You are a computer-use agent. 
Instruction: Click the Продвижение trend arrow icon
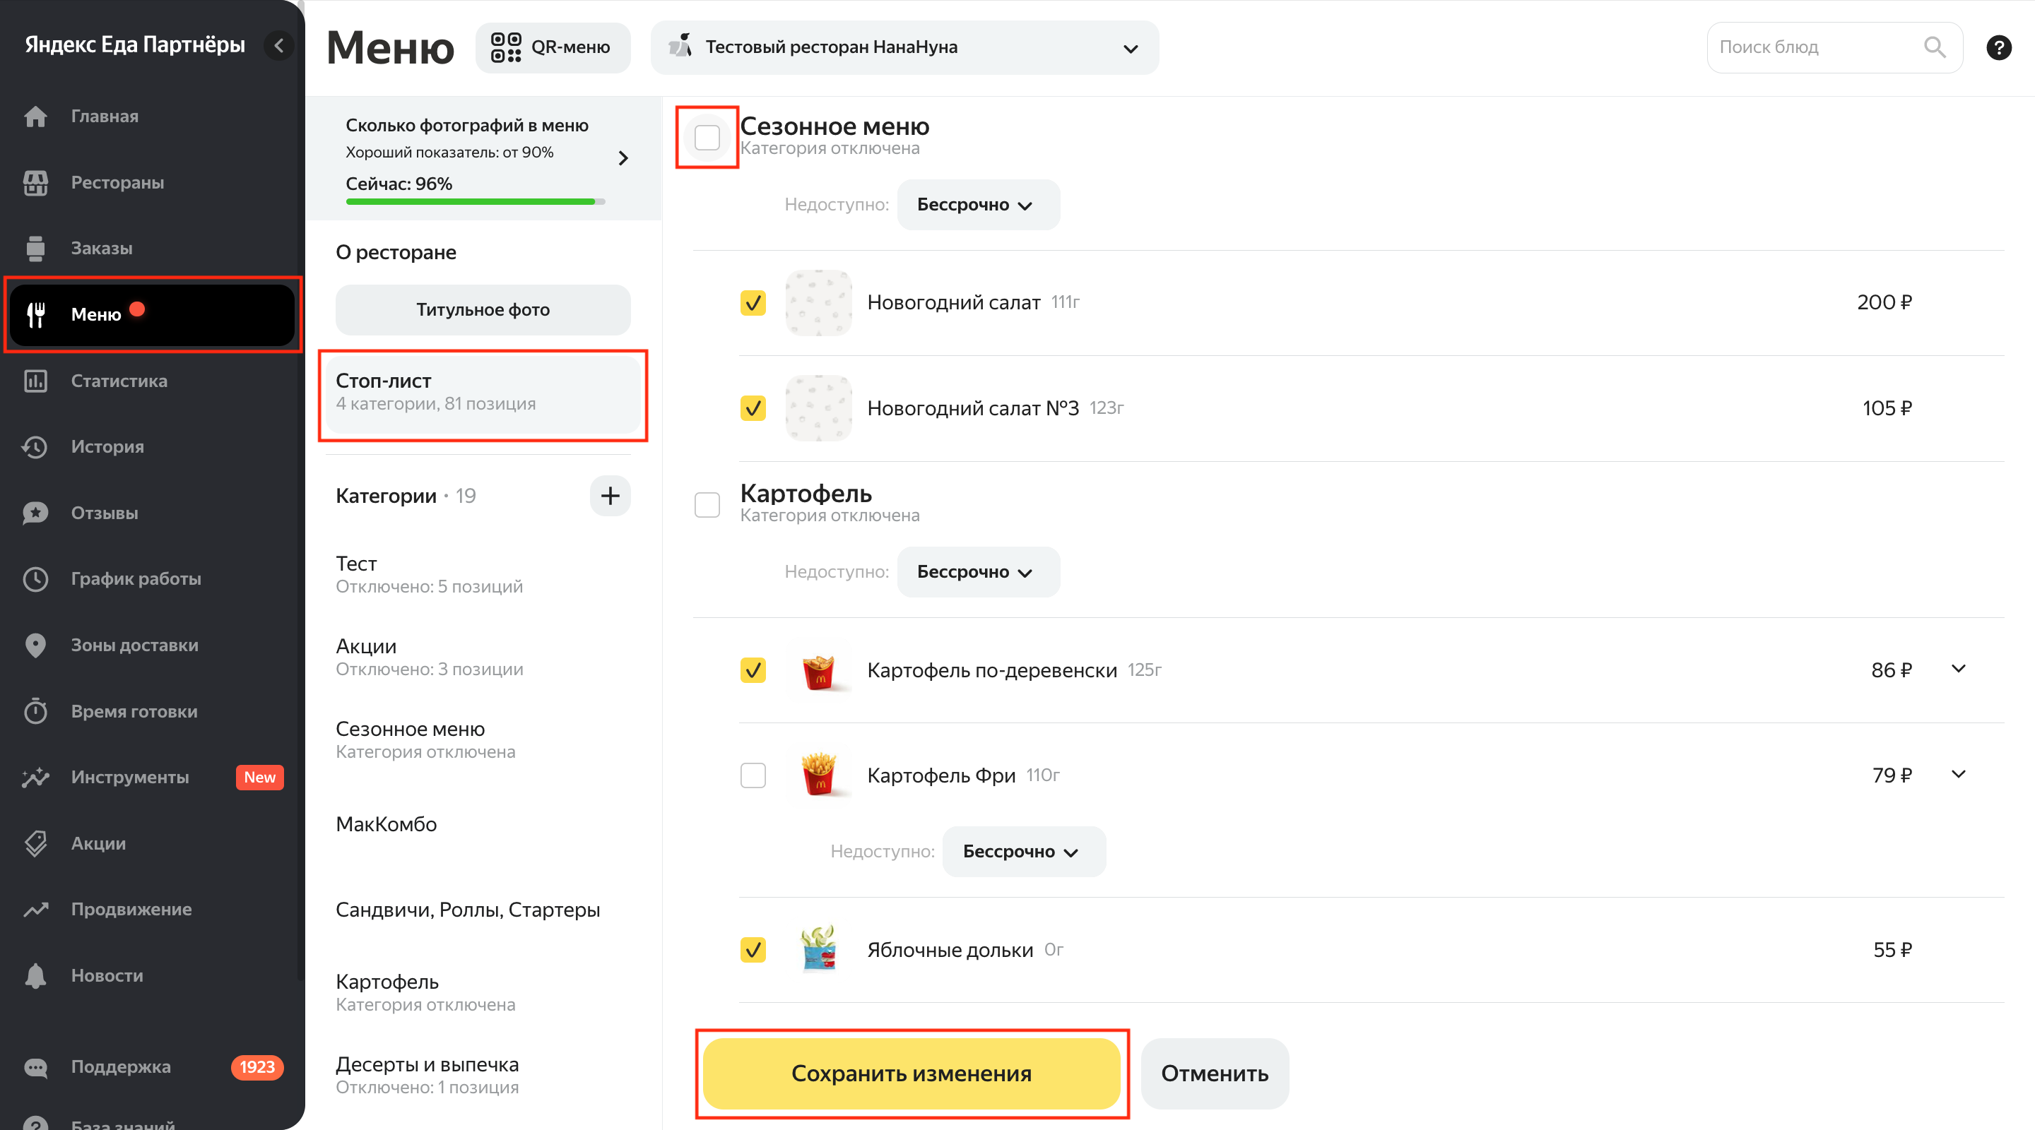tap(35, 909)
